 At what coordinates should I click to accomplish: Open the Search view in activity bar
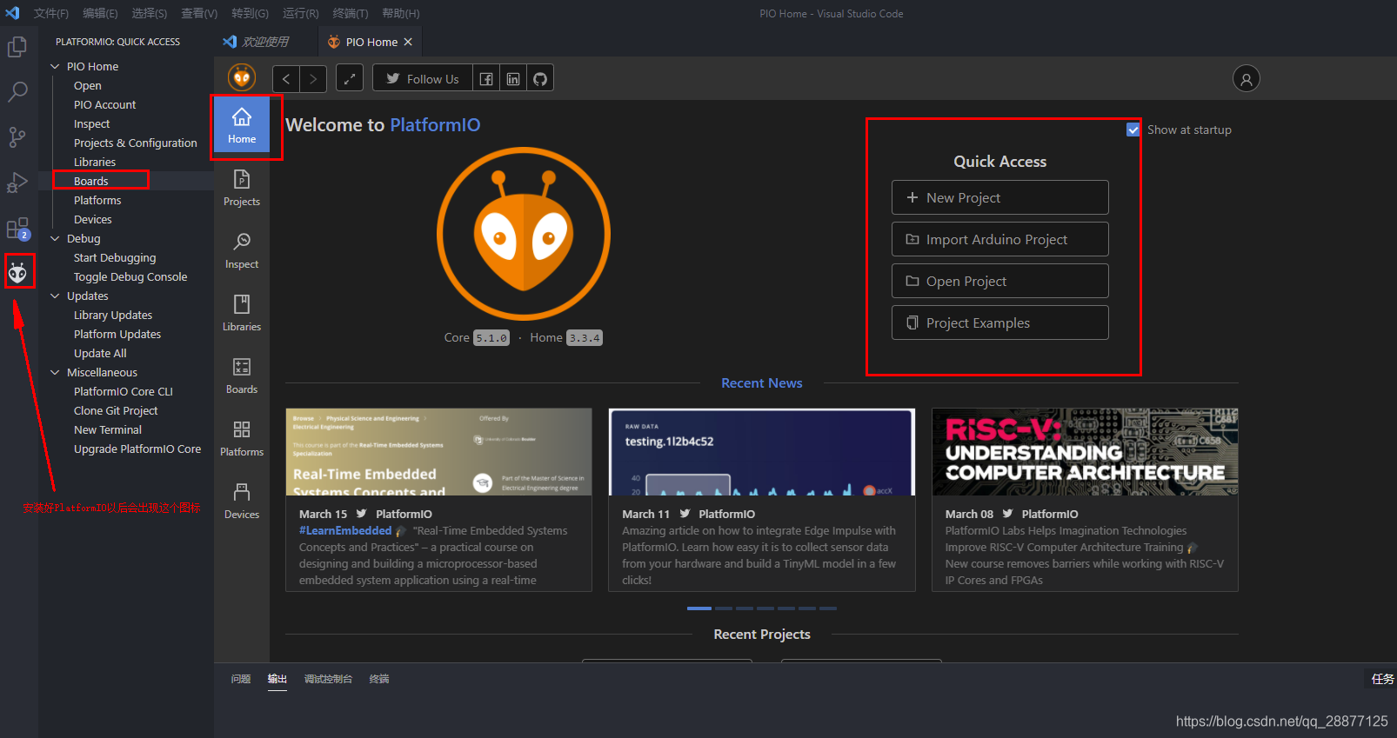[17, 91]
